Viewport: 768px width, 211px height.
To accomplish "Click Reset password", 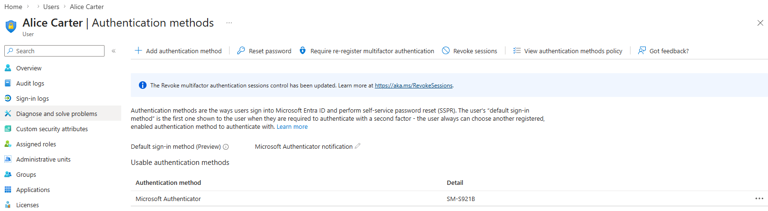I will click(264, 51).
